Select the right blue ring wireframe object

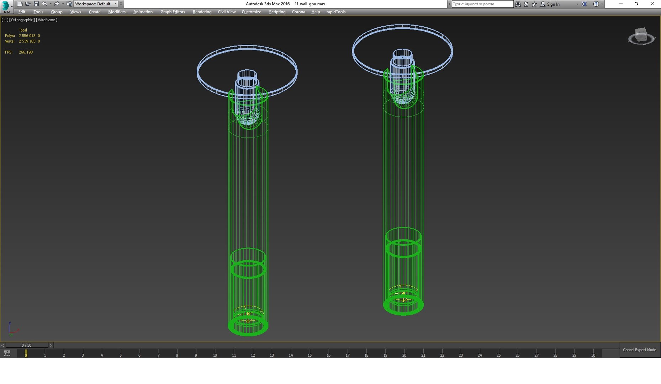(402, 50)
